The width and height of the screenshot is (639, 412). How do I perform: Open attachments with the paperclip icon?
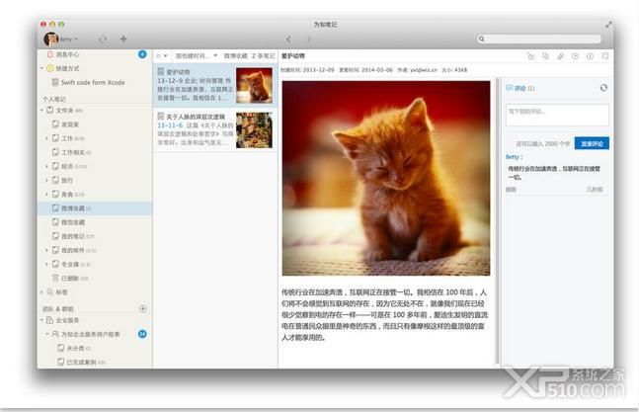pyautogui.click(x=560, y=56)
